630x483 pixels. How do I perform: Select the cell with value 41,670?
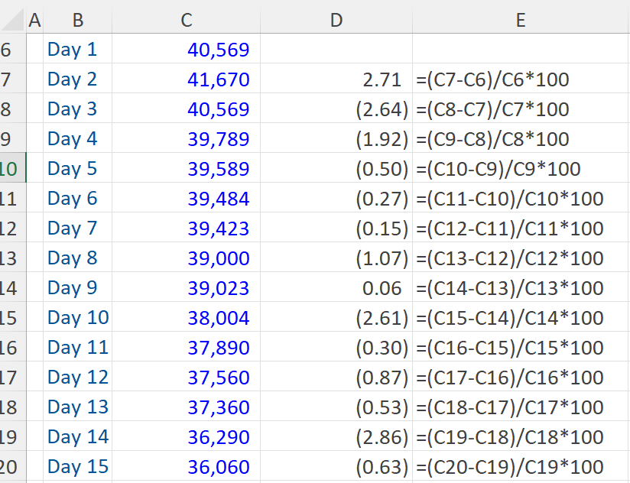219,79
